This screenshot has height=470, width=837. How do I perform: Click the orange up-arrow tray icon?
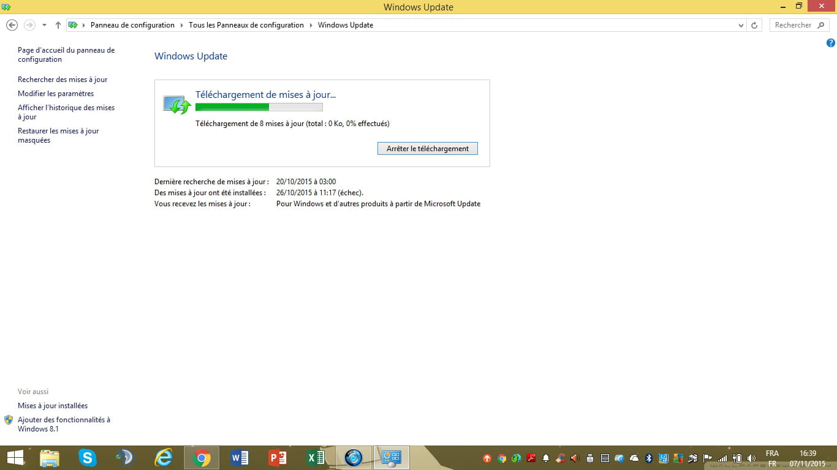(487, 458)
